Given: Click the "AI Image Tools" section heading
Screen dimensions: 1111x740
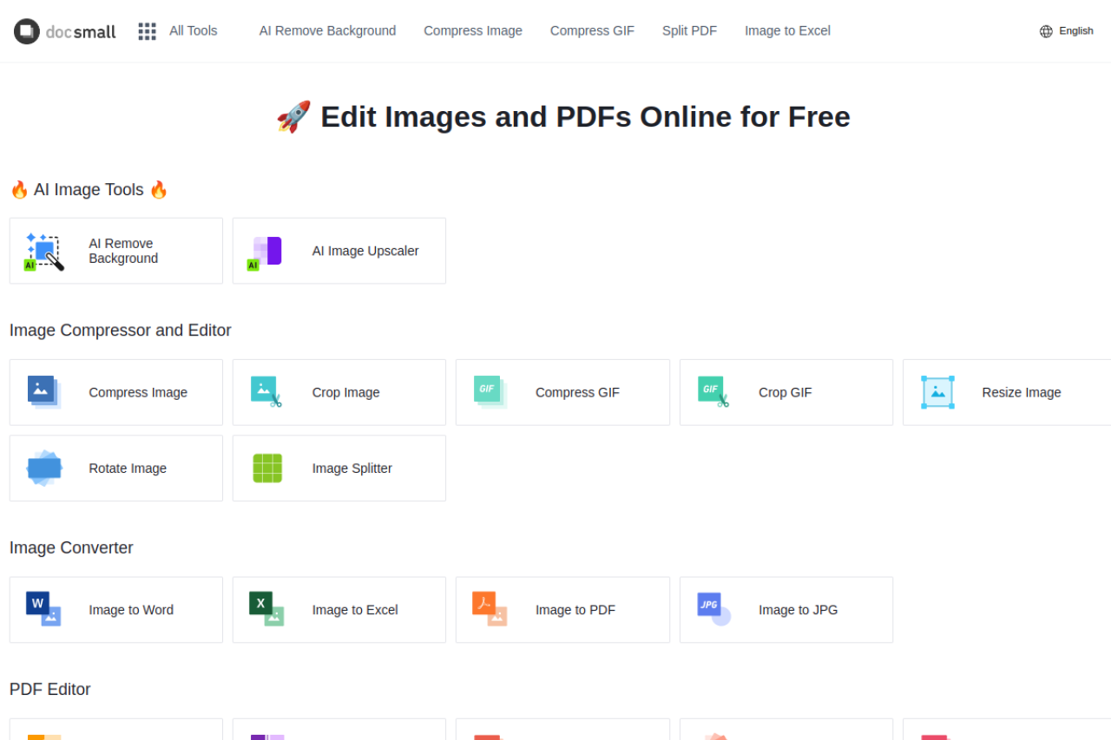Looking at the screenshot, I should (x=89, y=189).
